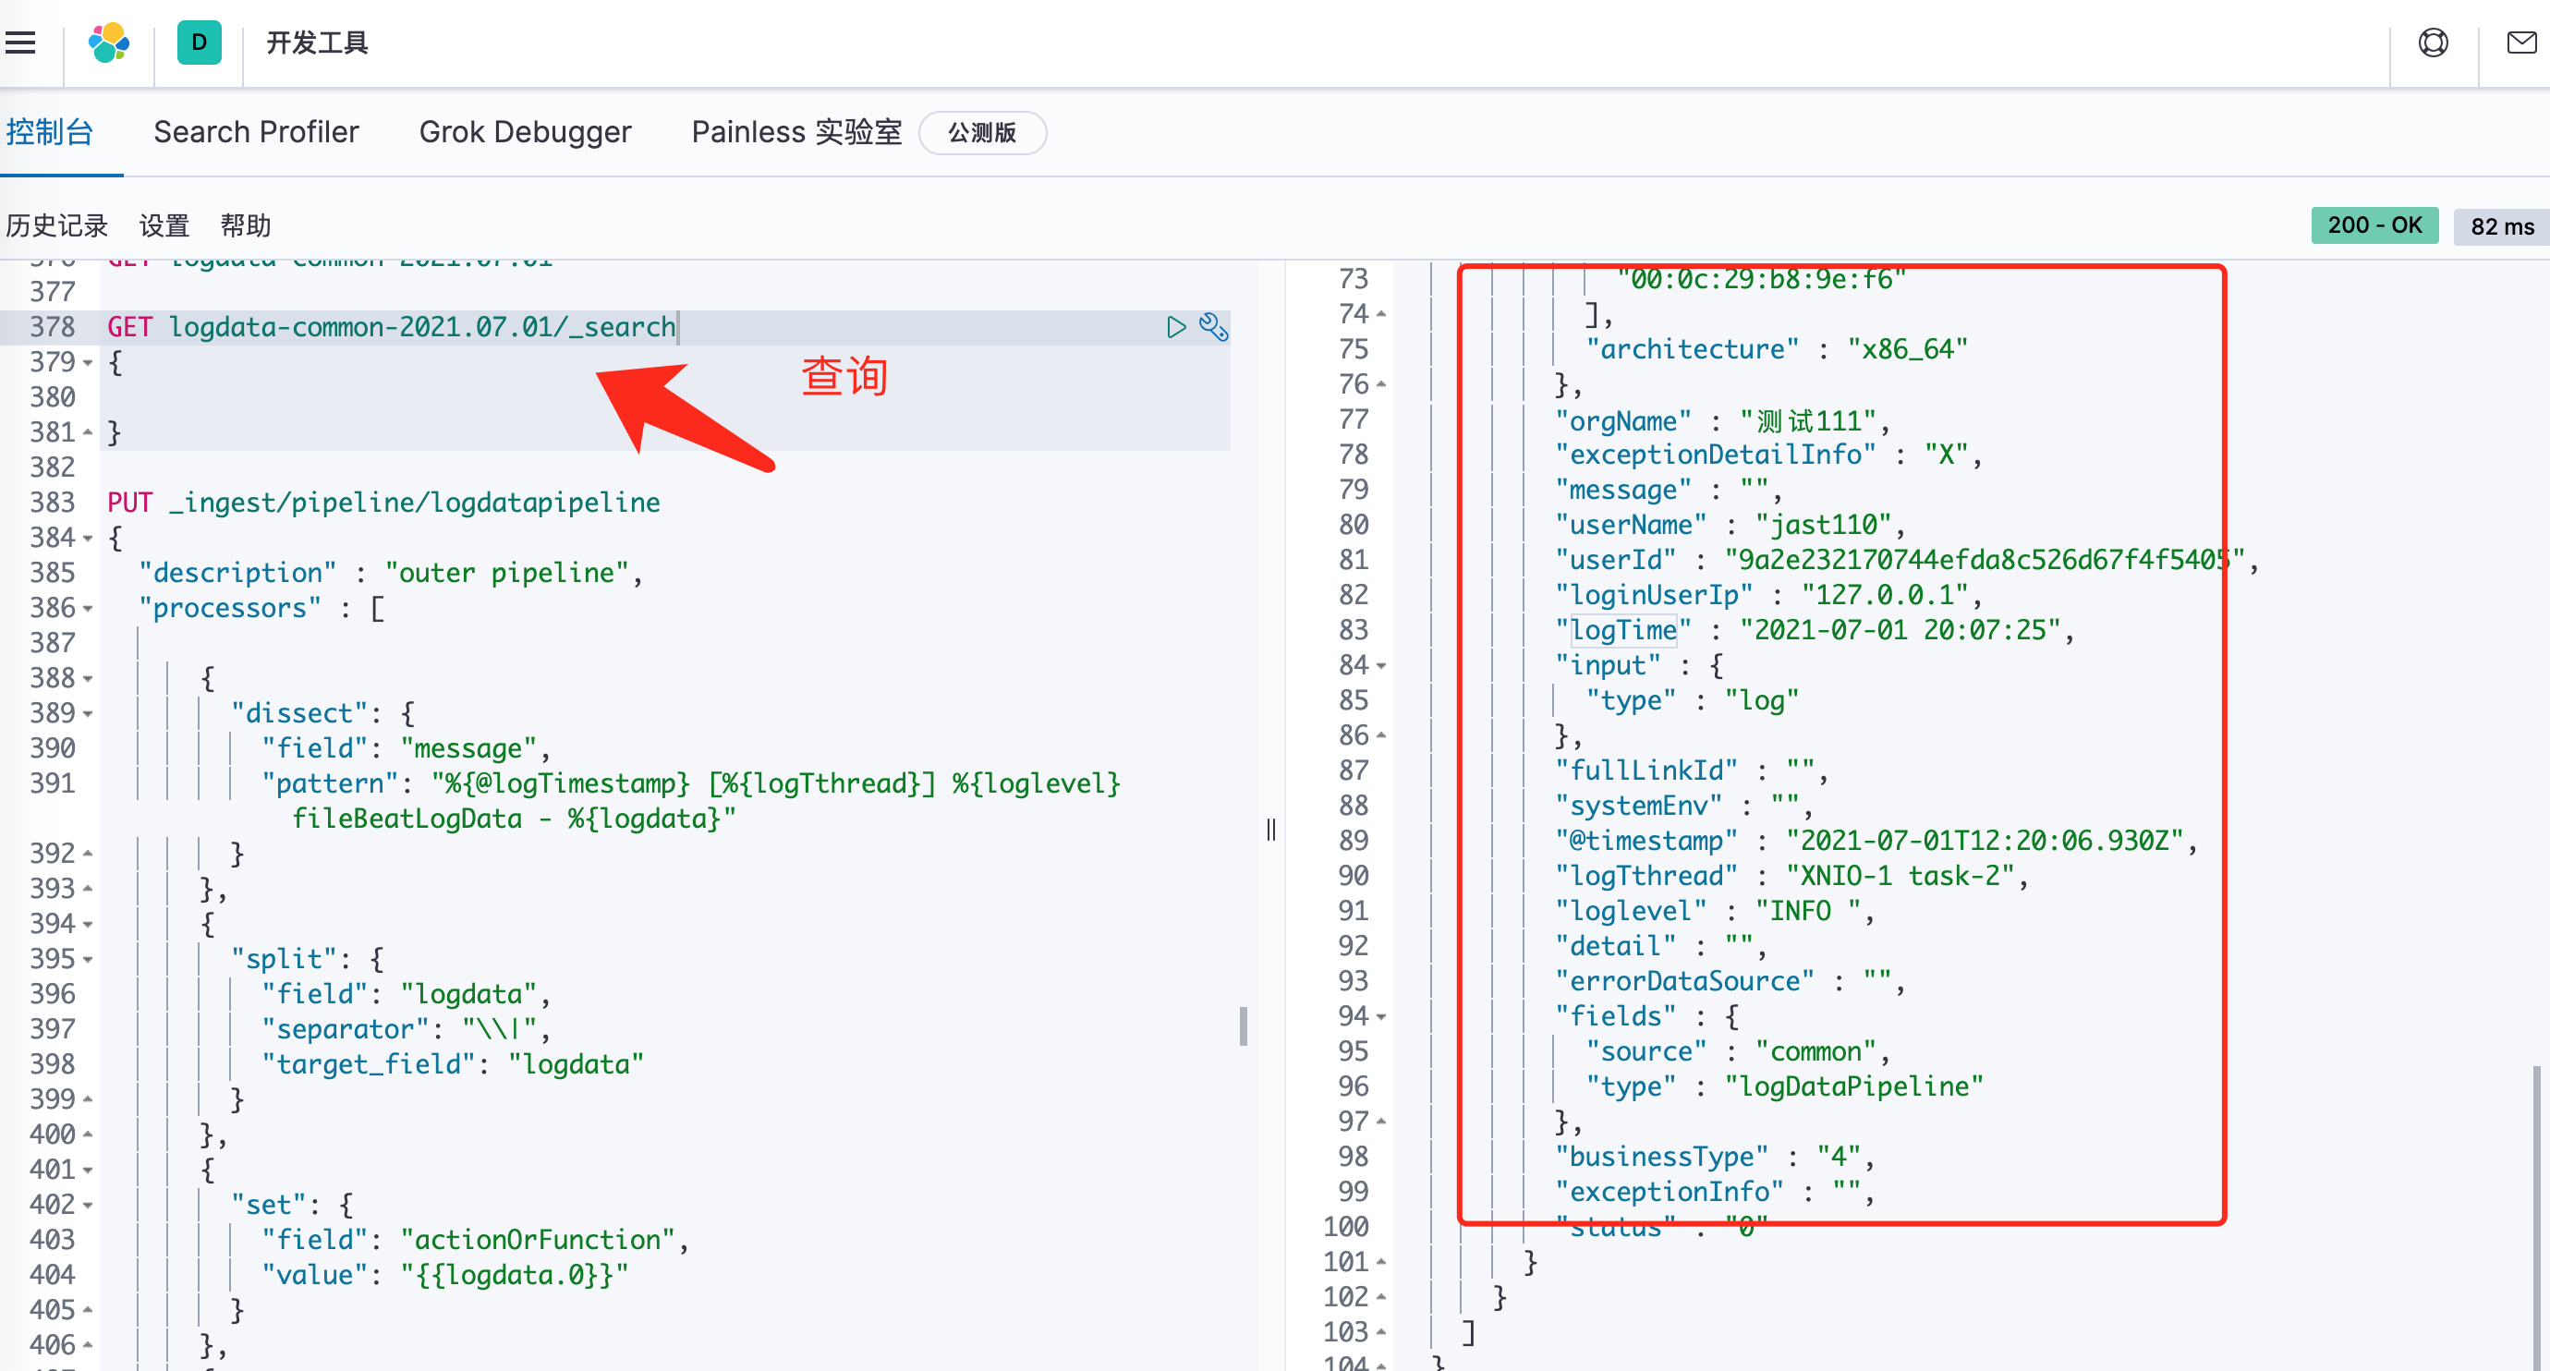Fold the "fields" object at line 94

coord(1381,1016)
